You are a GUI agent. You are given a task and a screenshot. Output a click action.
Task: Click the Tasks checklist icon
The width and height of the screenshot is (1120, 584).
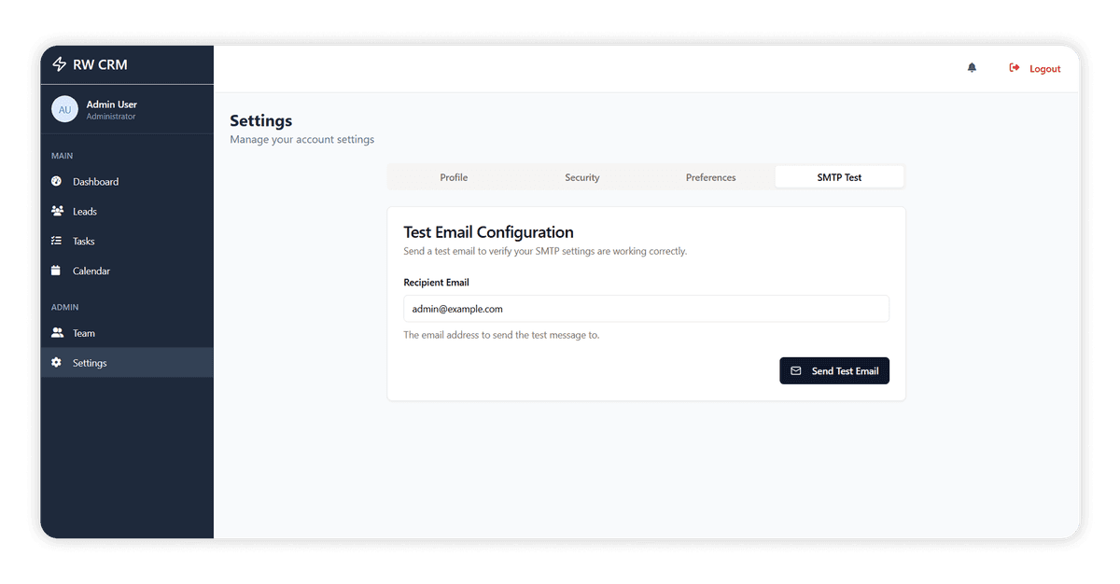click(56, 241)
